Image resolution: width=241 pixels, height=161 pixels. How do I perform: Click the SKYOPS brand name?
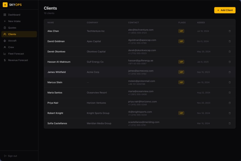15,5
